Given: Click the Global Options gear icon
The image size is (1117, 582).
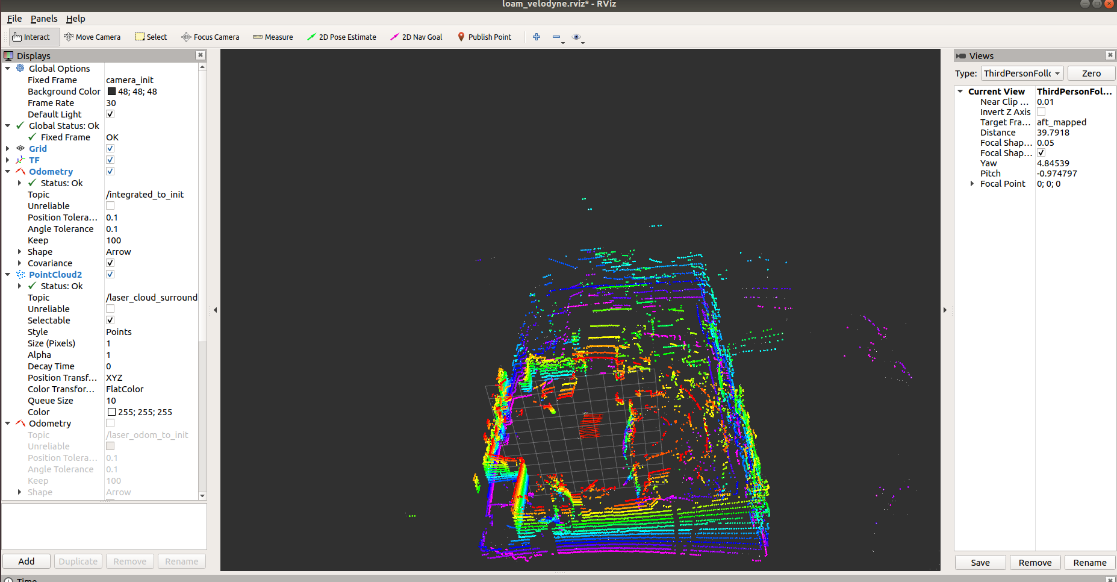Looking at the screenshot, I should coord(20,68).
